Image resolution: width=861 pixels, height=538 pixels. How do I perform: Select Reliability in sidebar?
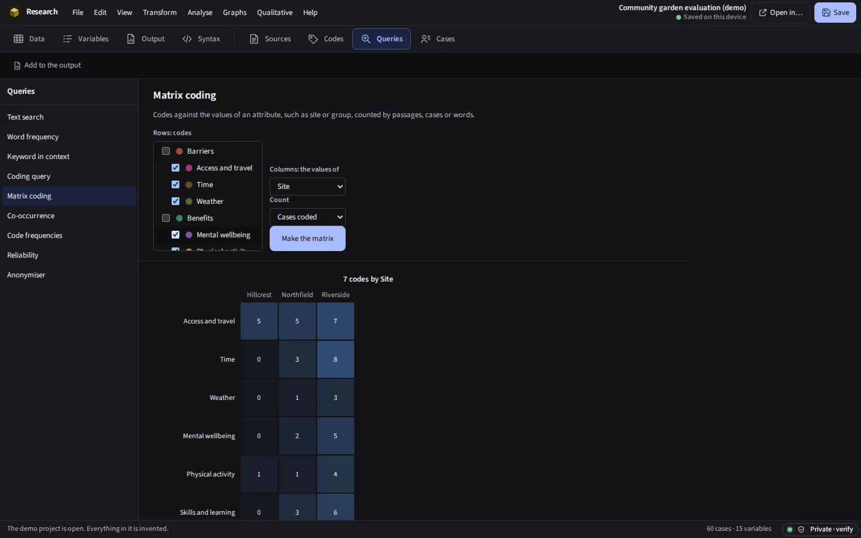click(69, 255)
